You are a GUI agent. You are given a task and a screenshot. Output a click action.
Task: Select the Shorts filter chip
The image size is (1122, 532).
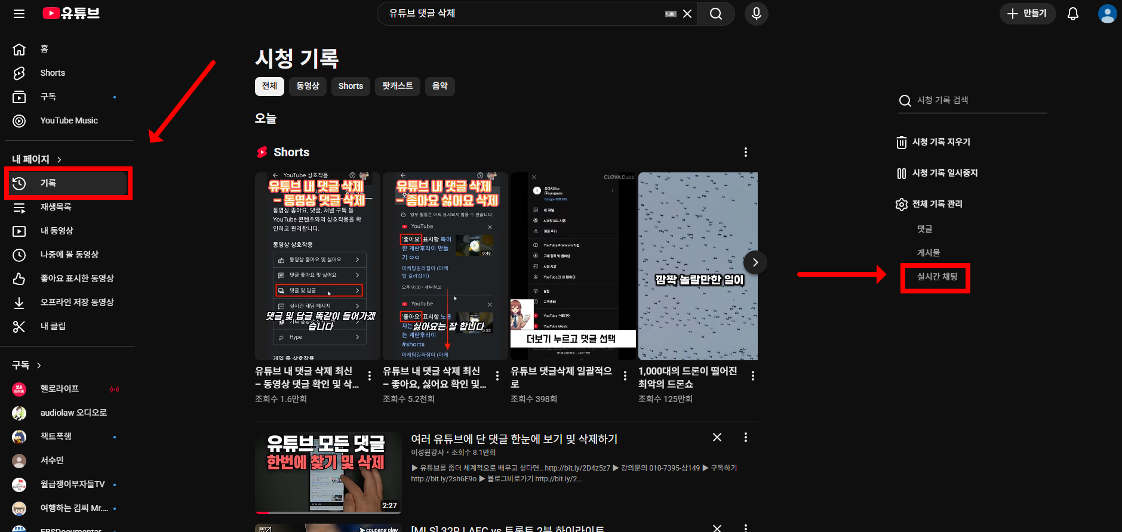351,86
